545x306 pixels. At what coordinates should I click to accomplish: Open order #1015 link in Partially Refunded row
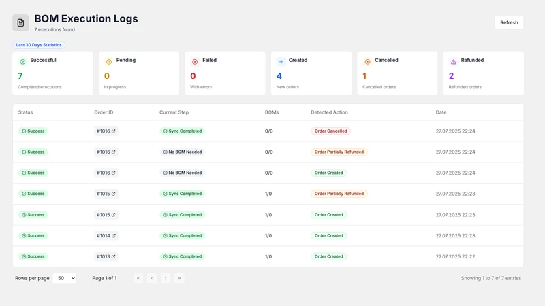[106, 194]
